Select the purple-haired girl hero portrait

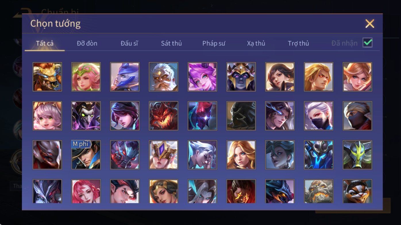tap(202, 77)
